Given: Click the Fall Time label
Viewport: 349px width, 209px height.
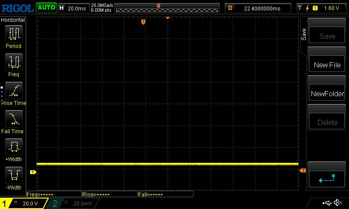Looking at the screenshot, I should pyautogui.click(x=12, y=131).
